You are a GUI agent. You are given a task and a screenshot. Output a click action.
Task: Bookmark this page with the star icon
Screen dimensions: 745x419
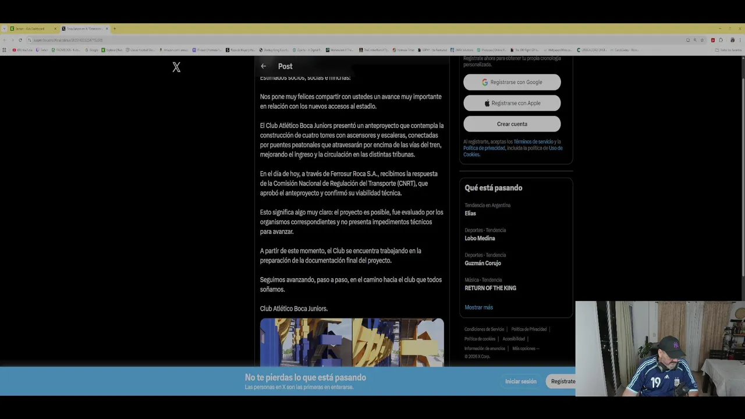(x=702, y=40)
